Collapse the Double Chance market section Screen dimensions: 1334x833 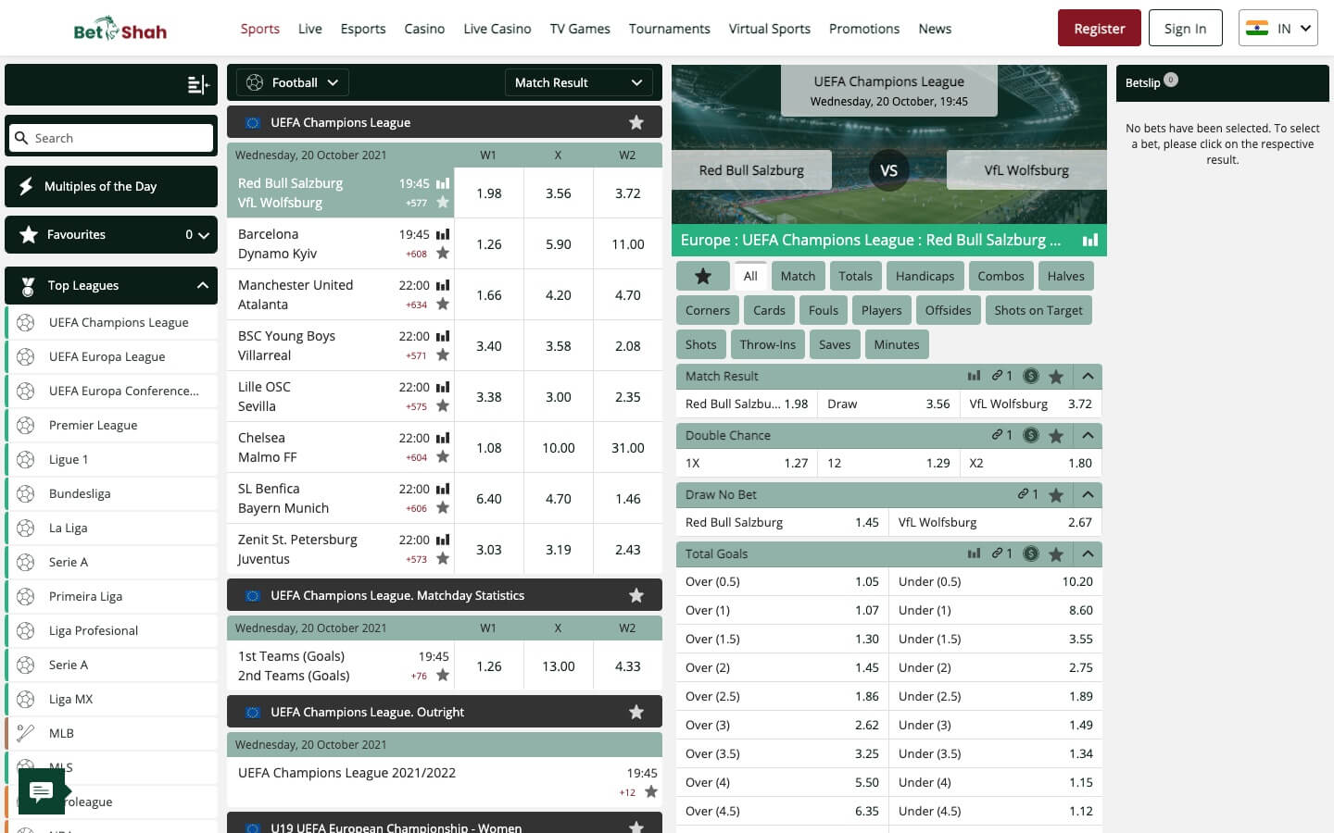pyautogui.click(x=1088, y=435)
